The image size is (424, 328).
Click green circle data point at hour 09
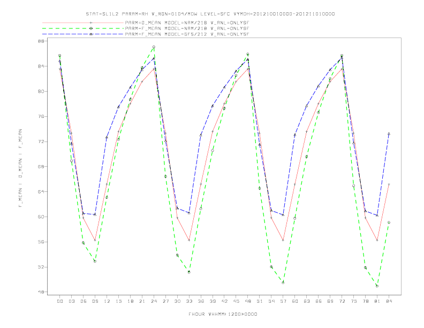pyautogui.click(x=95, y=262)
